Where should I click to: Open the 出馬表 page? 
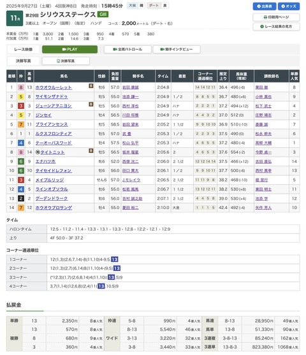[265, 6]
